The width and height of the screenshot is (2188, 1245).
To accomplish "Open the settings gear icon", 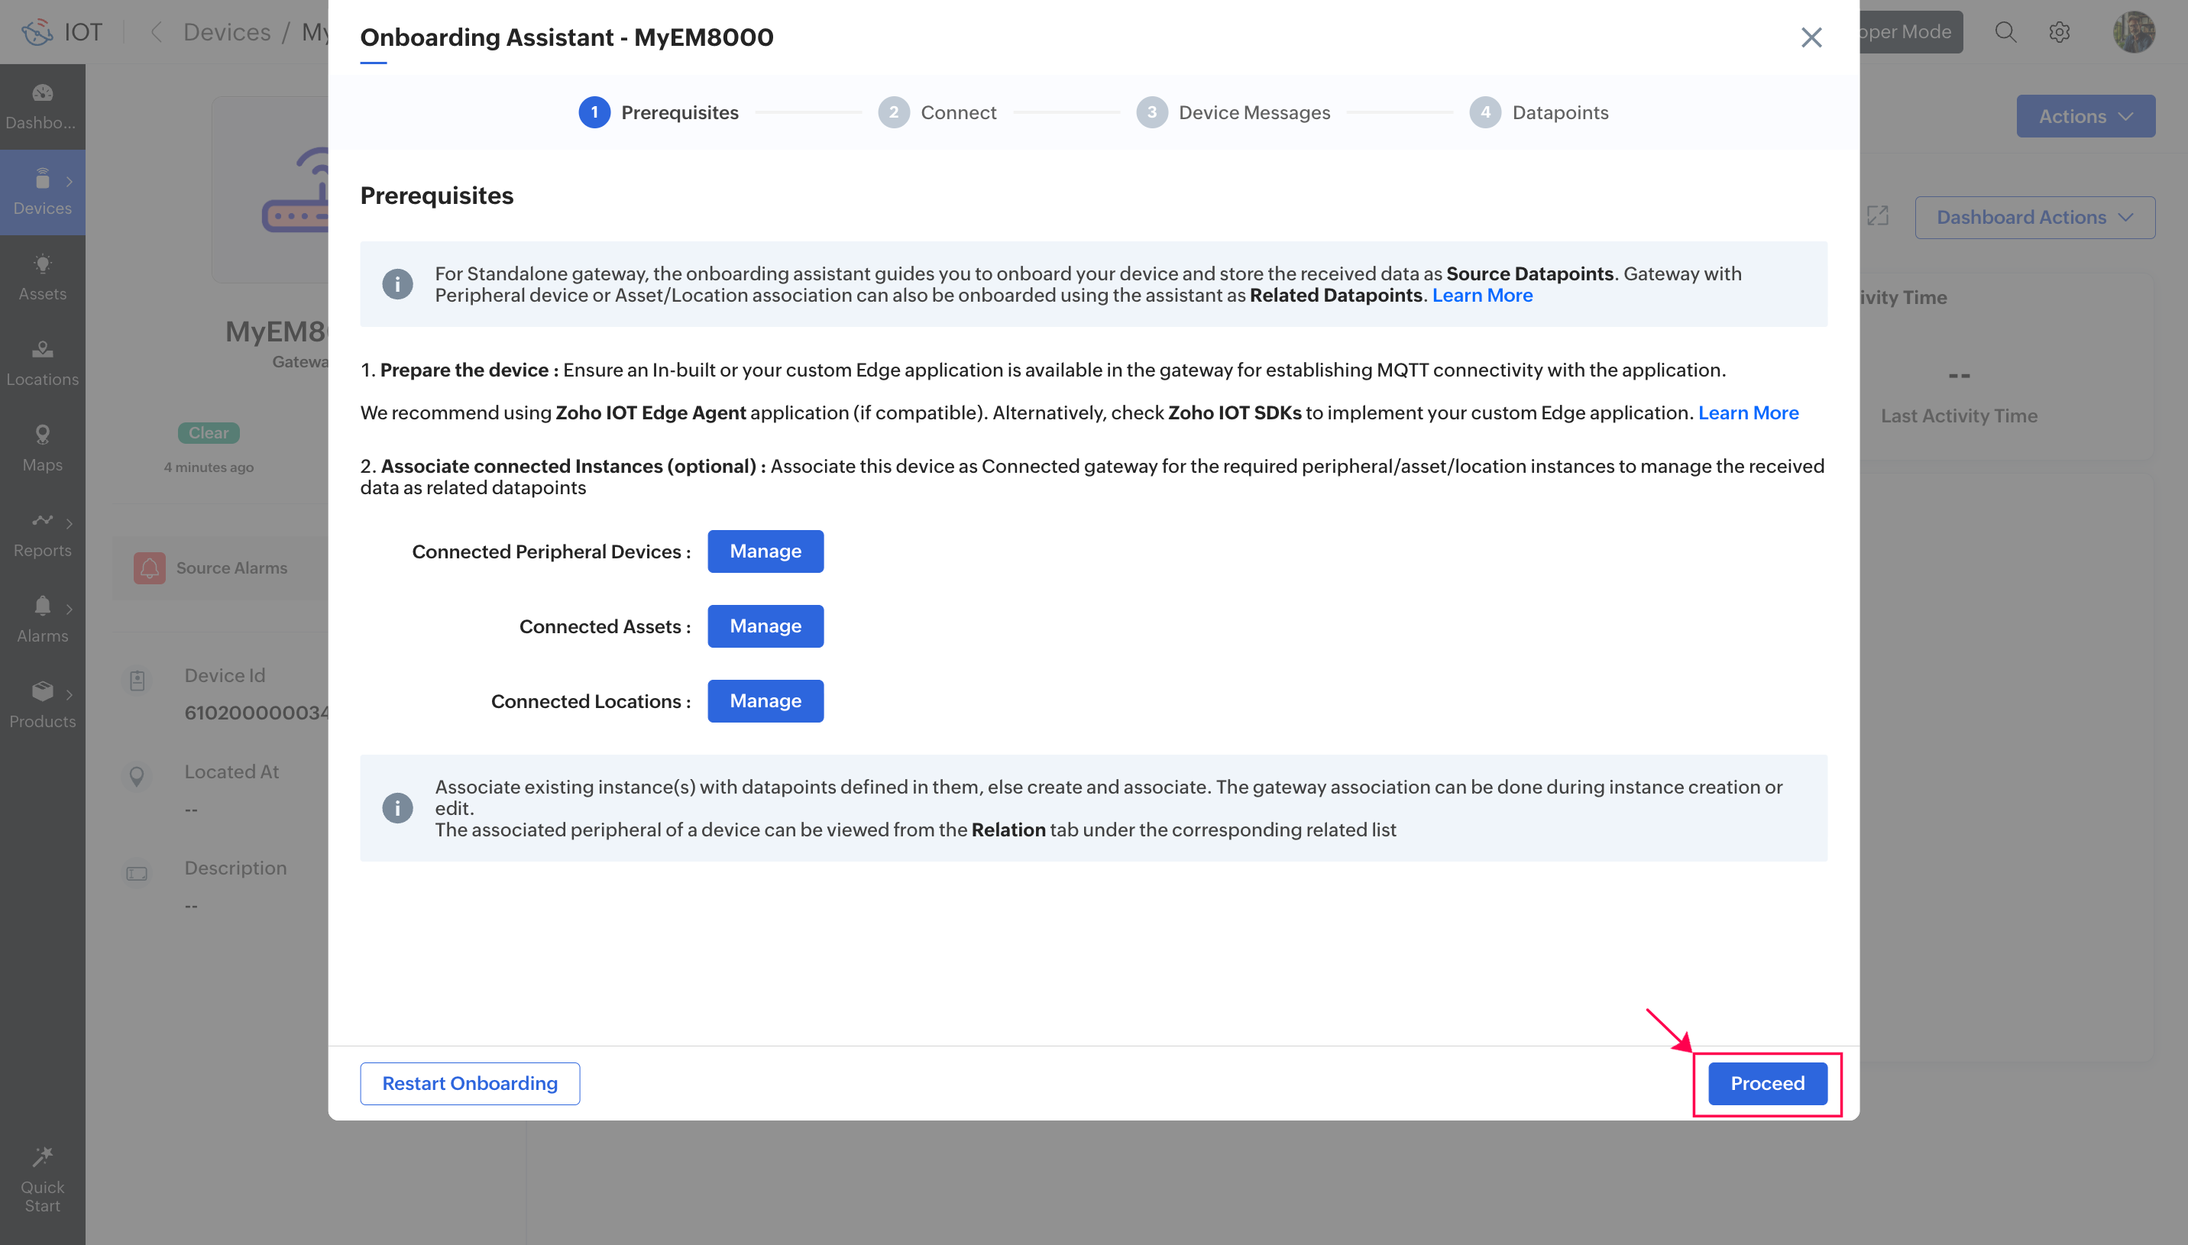I will 2059,33.
